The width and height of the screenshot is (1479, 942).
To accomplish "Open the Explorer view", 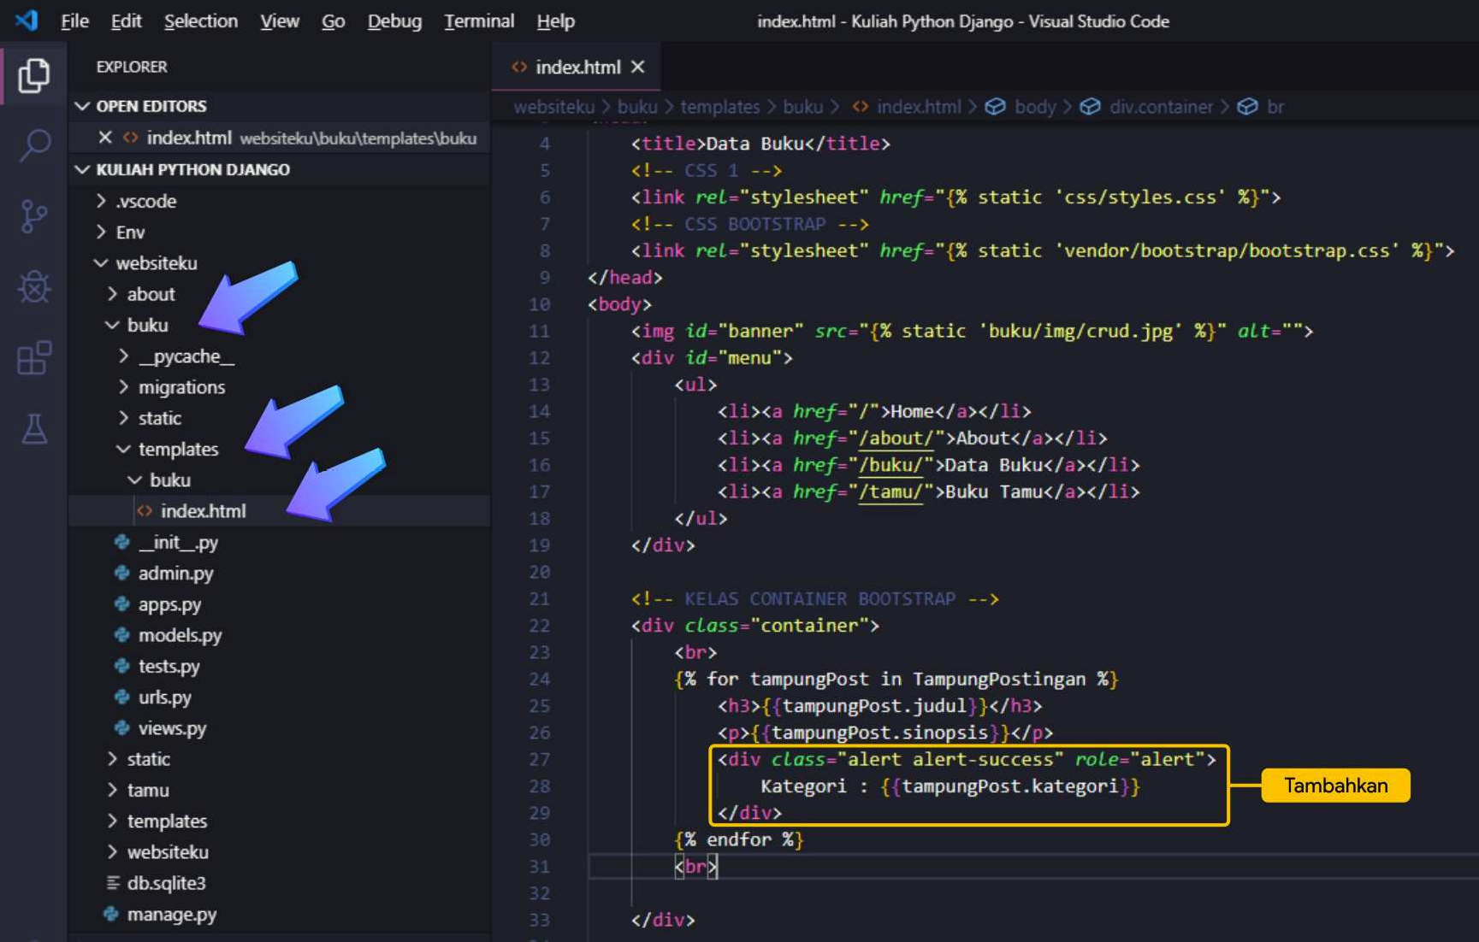I will pyautogui.click(x=33, y=74).
